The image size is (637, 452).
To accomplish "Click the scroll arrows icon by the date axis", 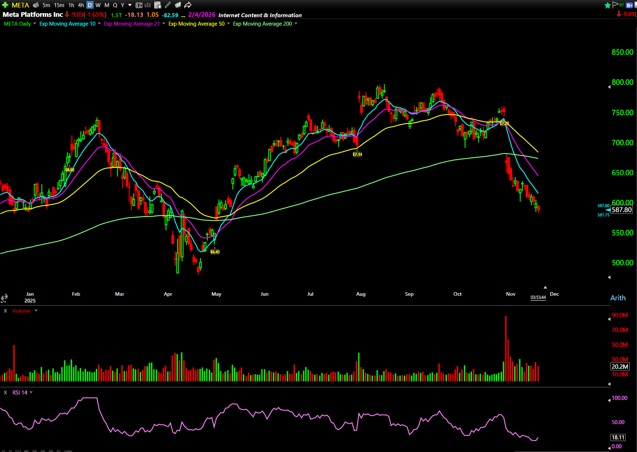I will [4, 298].
